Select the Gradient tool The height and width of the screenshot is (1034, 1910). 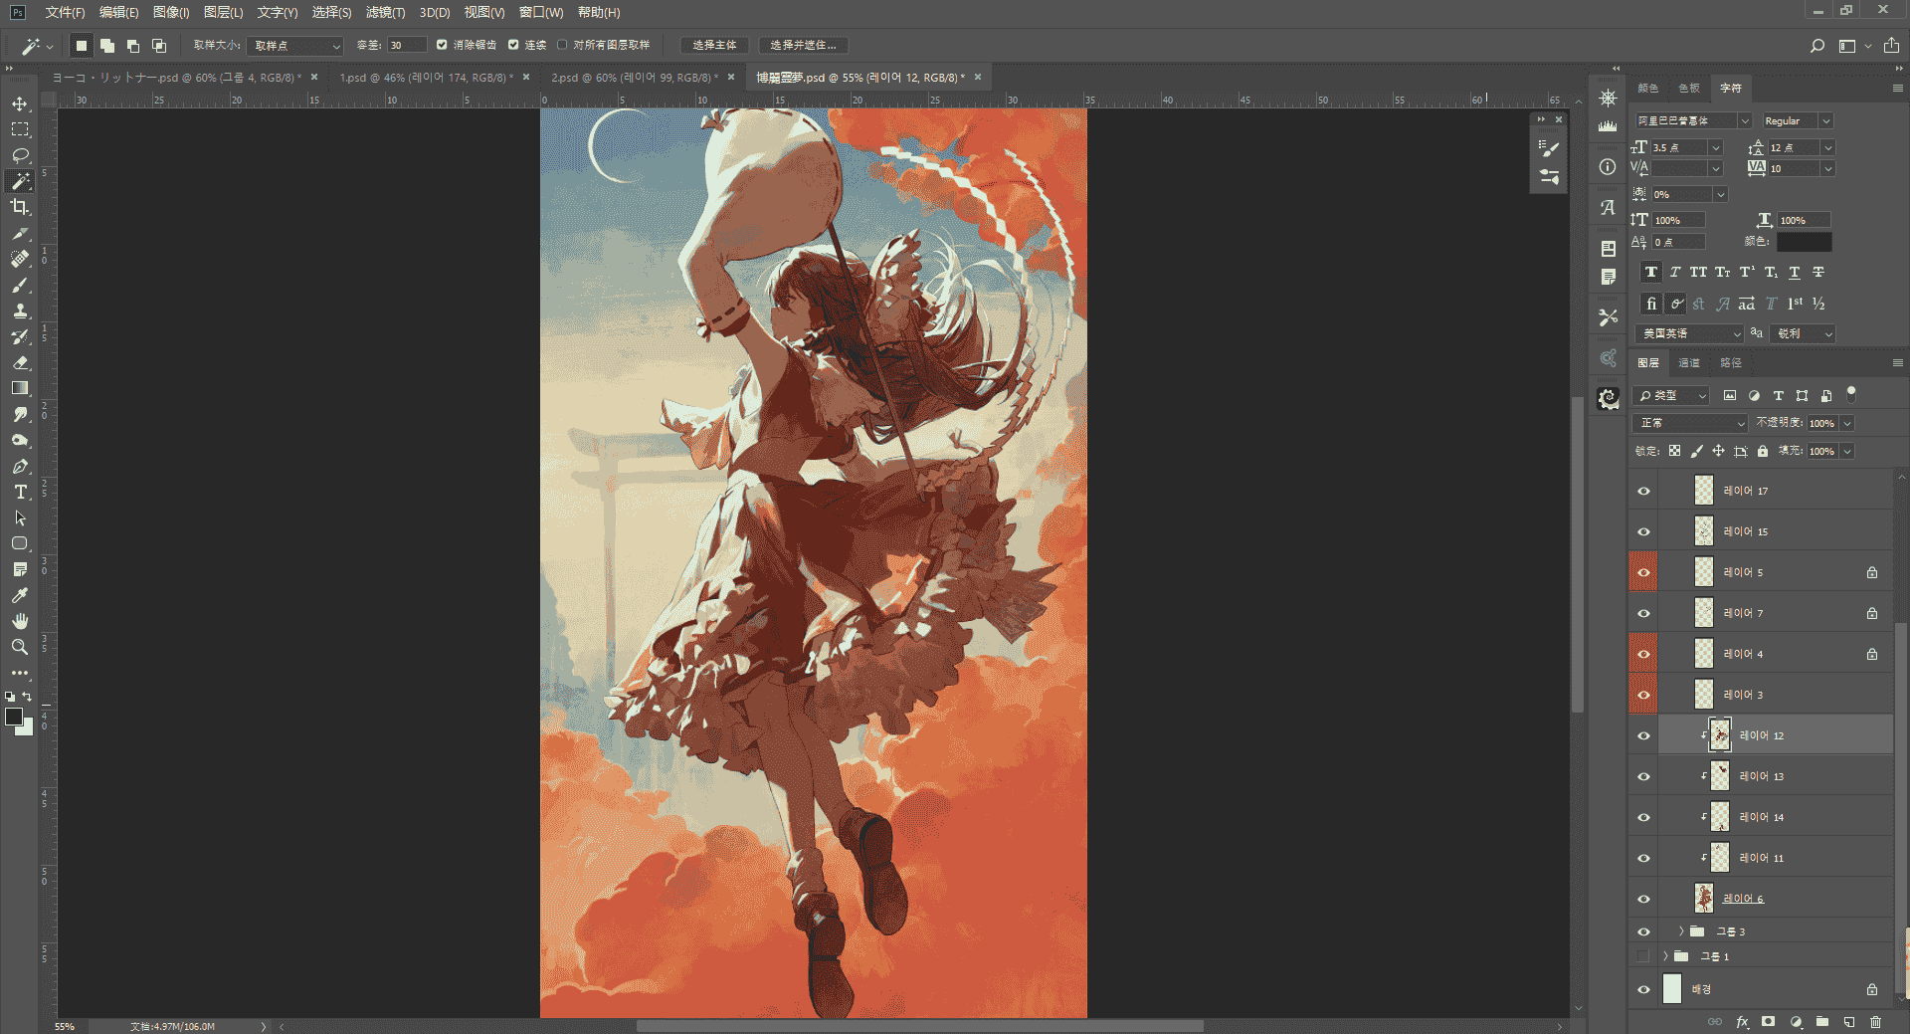[x=20, y=388]
